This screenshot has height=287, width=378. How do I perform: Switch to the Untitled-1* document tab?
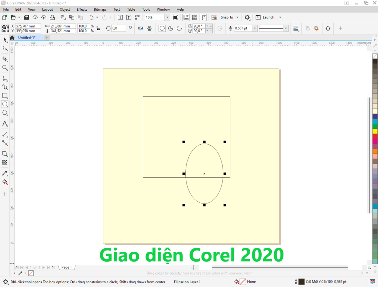click(27, 38)
